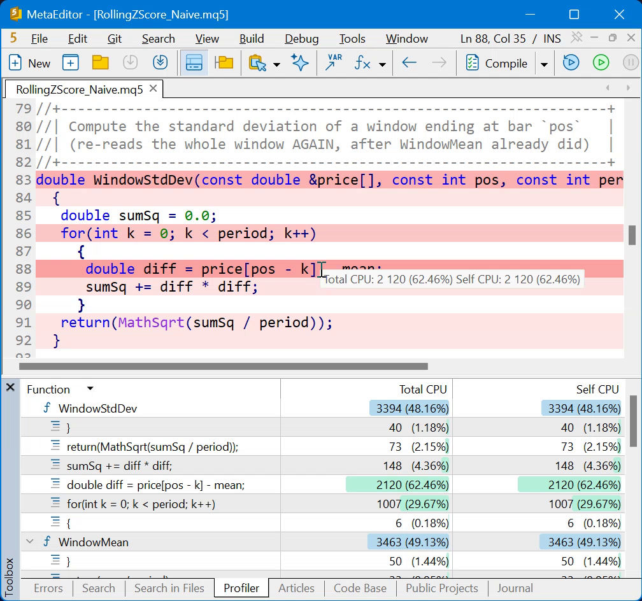
Task: Select the Profiler tab
Action: (x=241, y=588)
